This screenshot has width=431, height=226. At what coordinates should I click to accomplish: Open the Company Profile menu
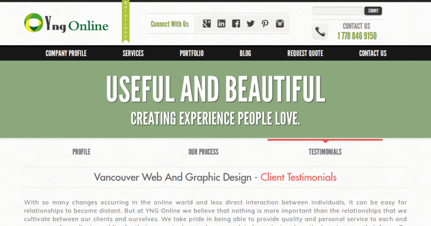(66, 53)
